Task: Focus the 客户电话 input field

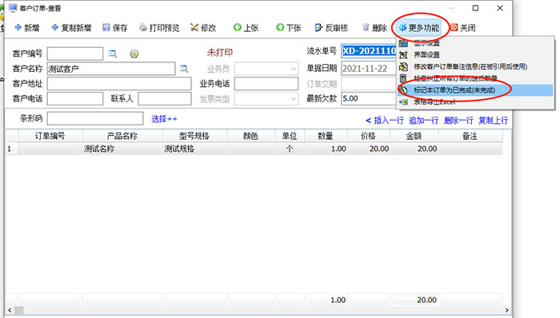Action: (75, 99)
